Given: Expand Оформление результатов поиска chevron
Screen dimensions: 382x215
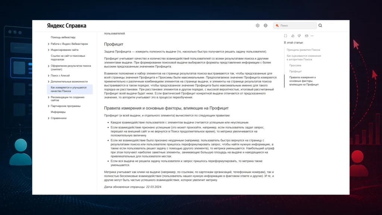Looking at the screenshot, I should pyautogui.click(x=48, y=66).
